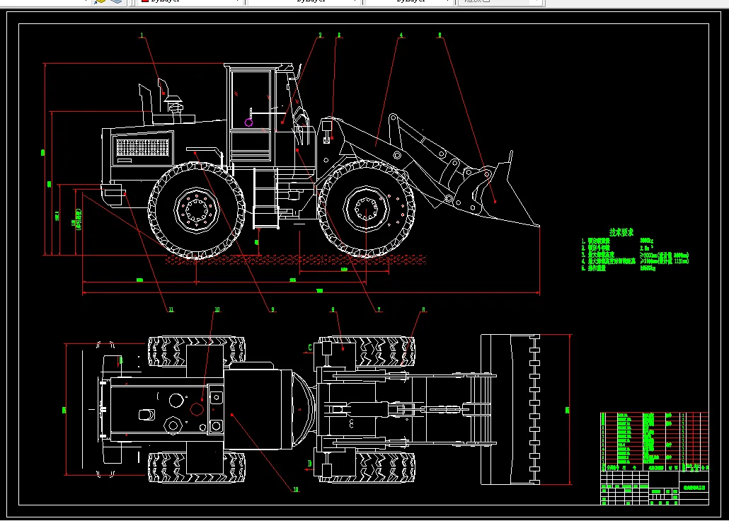Select callout number 2 above the cab
Screen dimensions: 729x521
click(321, 35)
